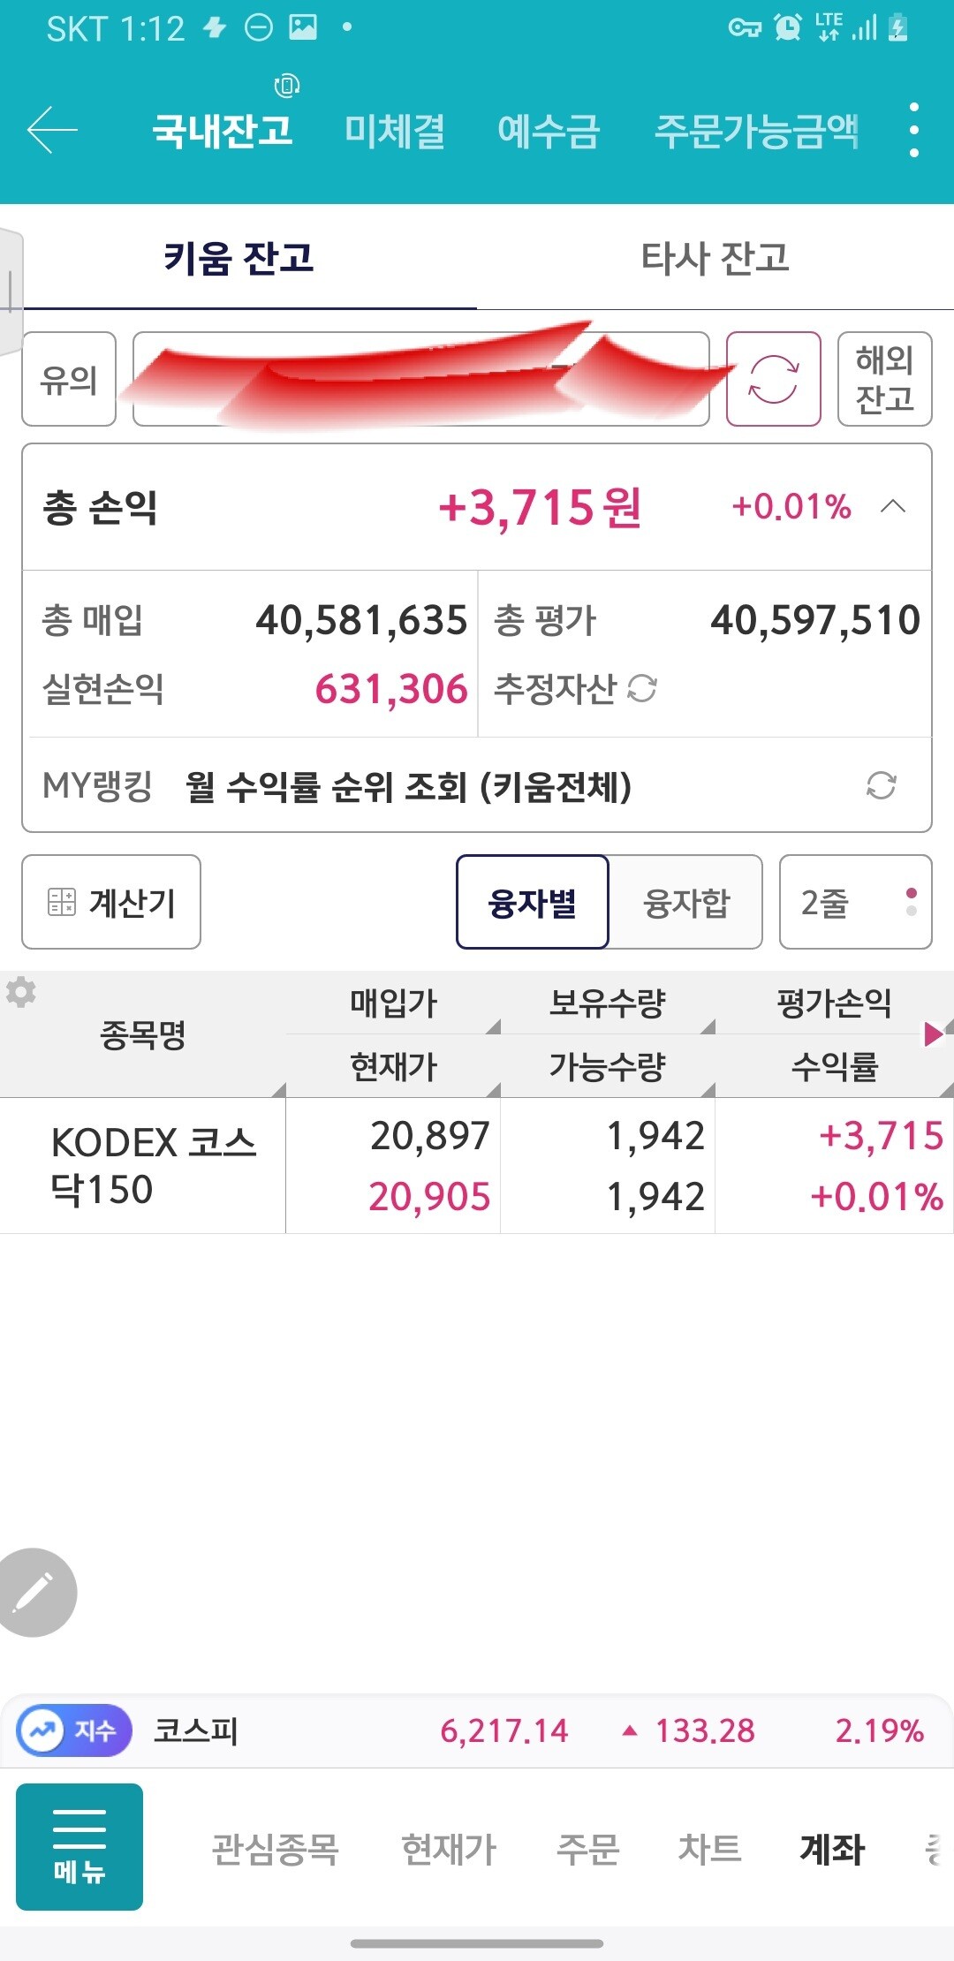Open the 계산기 calculator
This screenshot has height=1961, width=954.
tap(111, 902)
